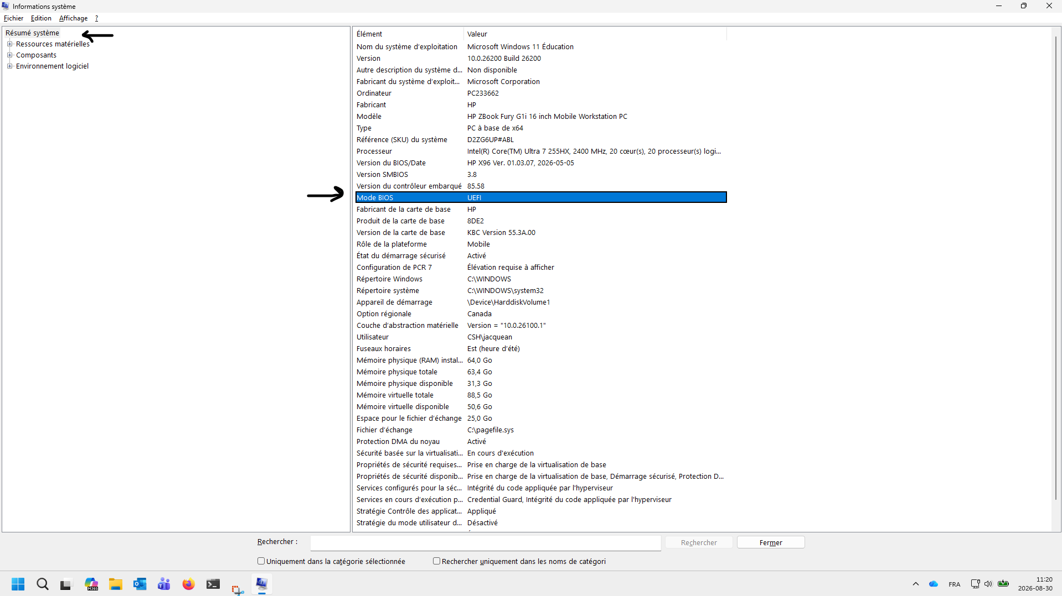This screenshot has width=1062, height=596.
Task: Open the Windows Start menu
Action: [18, 584]
